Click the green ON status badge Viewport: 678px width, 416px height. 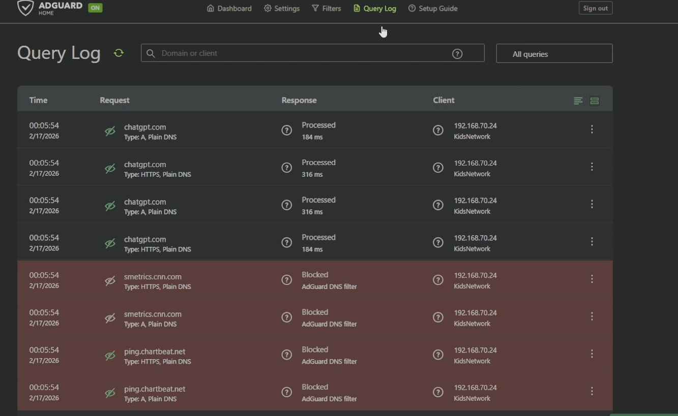click(x=95, y=8)
